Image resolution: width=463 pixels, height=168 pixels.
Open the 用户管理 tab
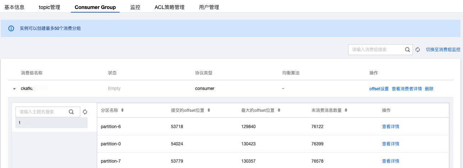click(x=209, y=7)
